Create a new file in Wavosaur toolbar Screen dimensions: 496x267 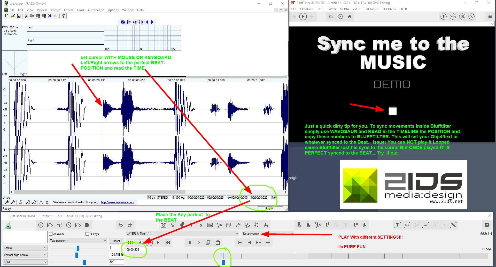tap(7, 16)
